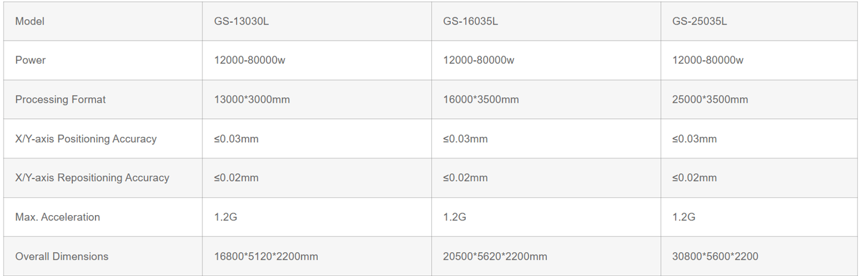
Task: Click the 20500*5620*2200mm dimensions value
Action: (495, 256)
